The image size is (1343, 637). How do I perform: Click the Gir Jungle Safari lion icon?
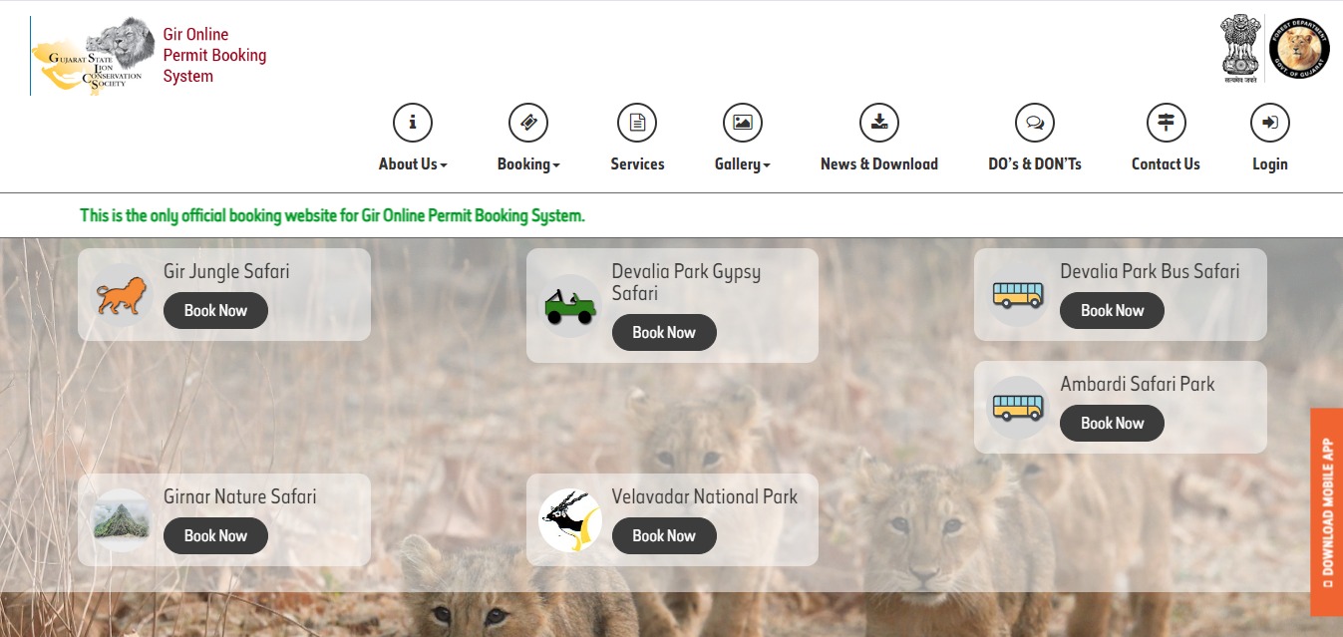click(122, 296)
